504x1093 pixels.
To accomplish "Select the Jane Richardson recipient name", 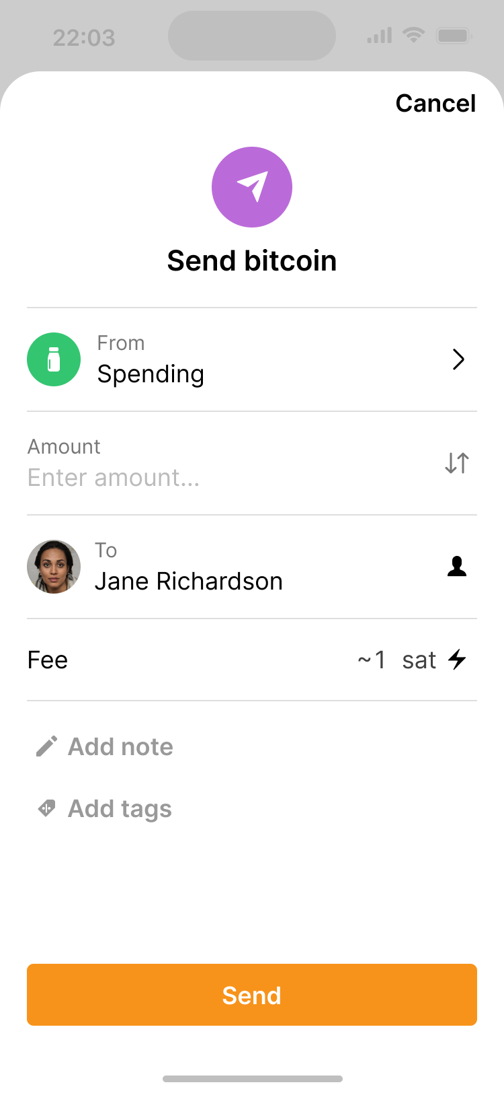I will pyautogui.click(x=189, y=581).
